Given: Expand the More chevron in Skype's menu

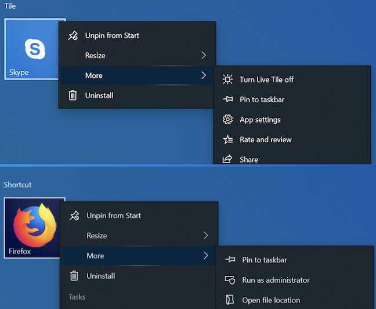Looking at the screenshot, I should [x=203, y=76].
